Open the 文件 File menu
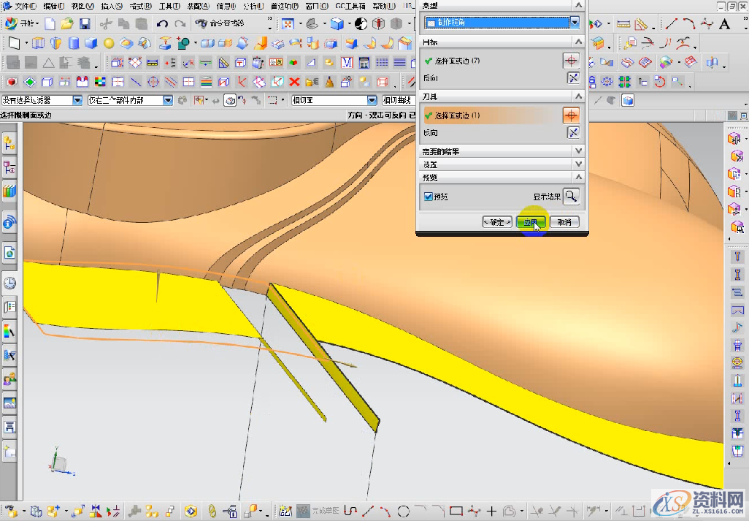Screen dimensions: 749x521 [24, 6]
